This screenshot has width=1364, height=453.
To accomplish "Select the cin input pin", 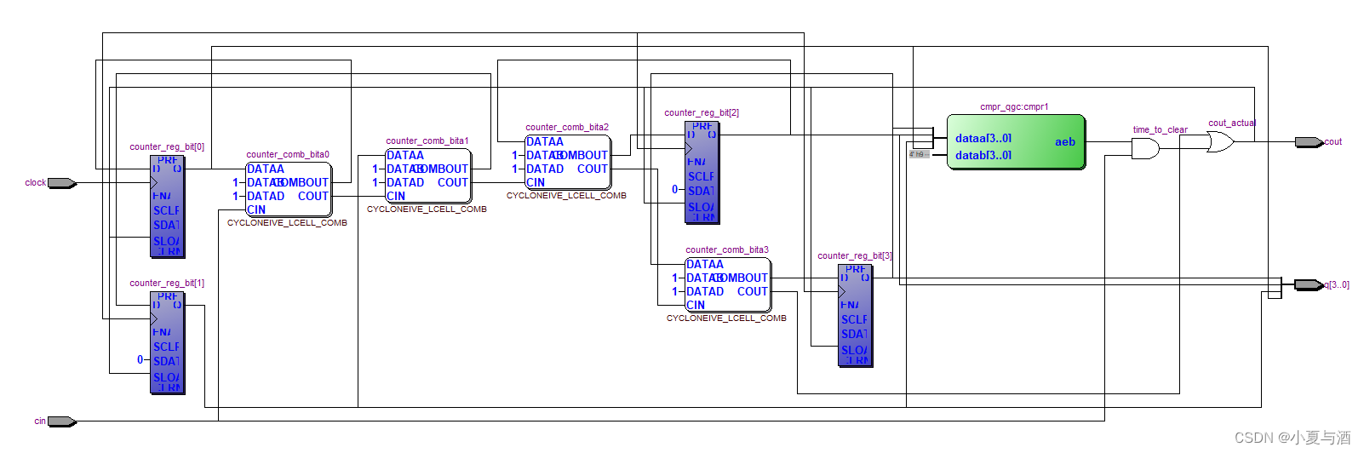I will tap(62, 421).
